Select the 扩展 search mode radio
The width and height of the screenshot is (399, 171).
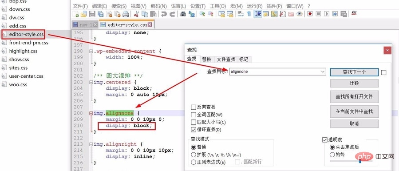pyautogui.click(x=194, y=155)
